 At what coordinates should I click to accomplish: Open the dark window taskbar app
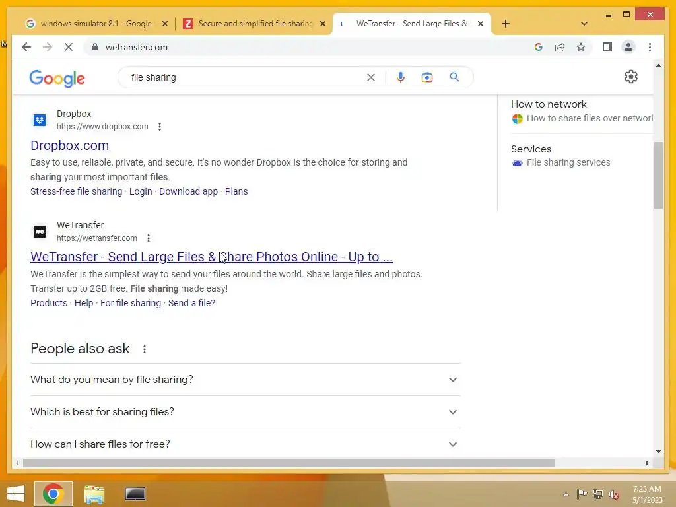pyautogui.click(x=135, y=494)
